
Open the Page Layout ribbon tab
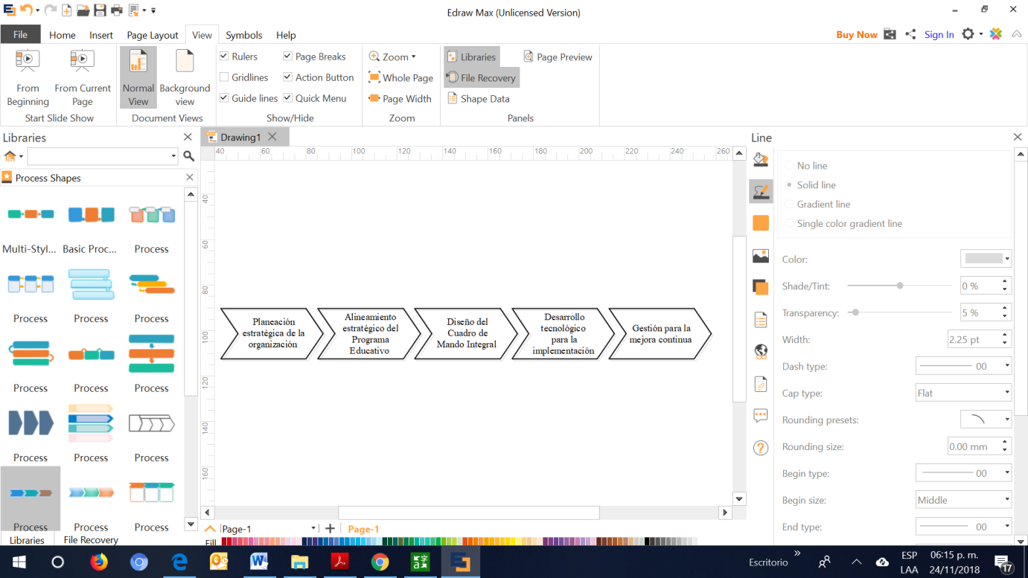152,35
